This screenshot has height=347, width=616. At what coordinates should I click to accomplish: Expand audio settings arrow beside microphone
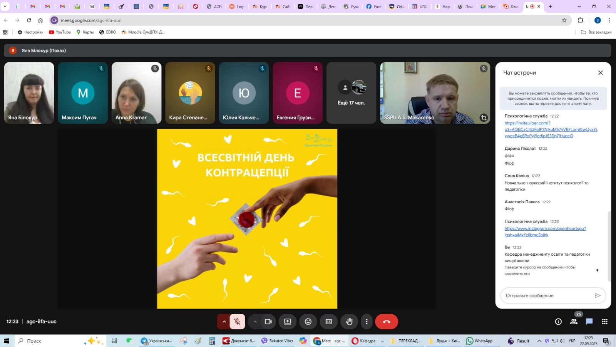tap(224, 322)
